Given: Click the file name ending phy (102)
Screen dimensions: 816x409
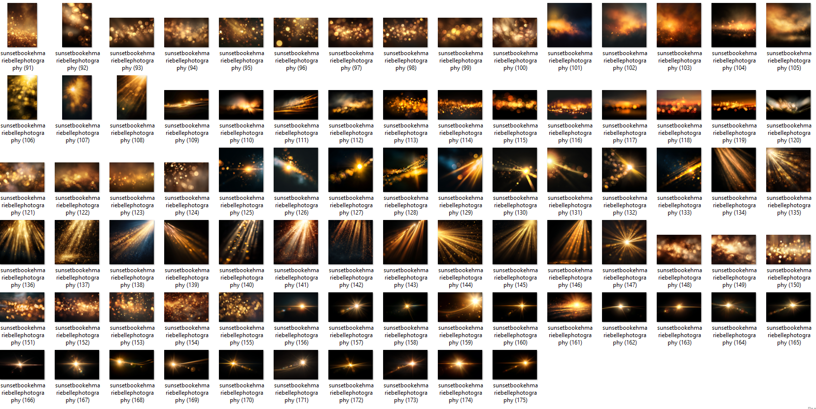Looking at the screenshot, I should coord(625,61).
